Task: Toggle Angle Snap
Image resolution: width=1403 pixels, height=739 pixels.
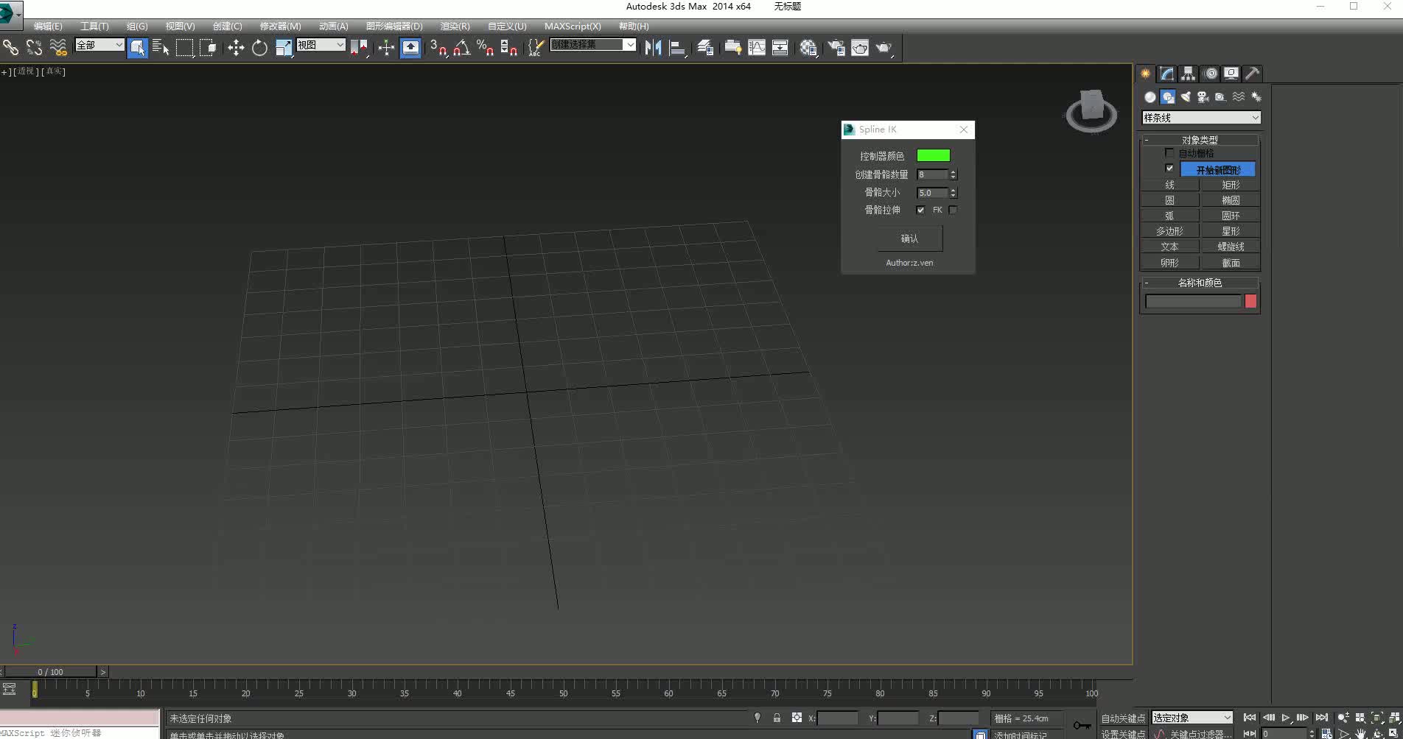Action: point(462,48)
